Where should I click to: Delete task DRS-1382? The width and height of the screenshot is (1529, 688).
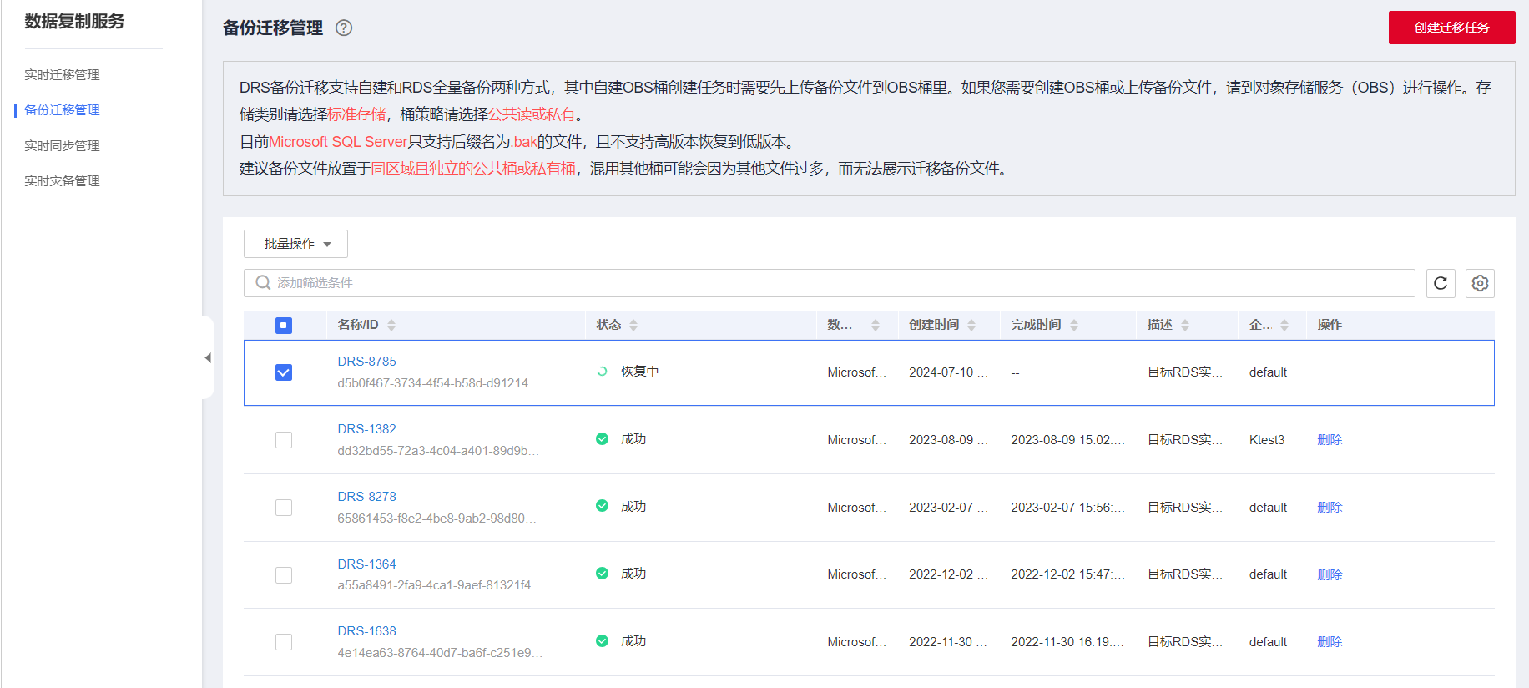(1330, 440)
